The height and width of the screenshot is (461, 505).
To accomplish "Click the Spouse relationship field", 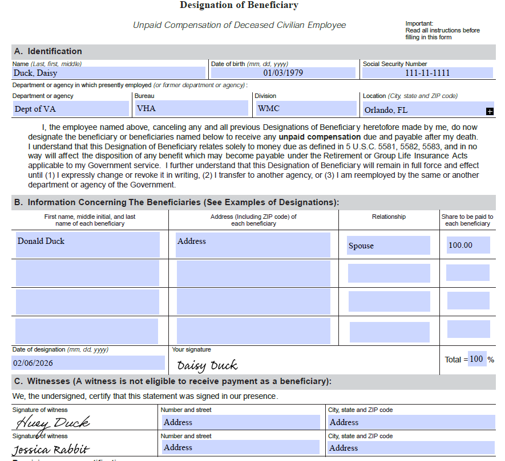I will coord(389,246).
